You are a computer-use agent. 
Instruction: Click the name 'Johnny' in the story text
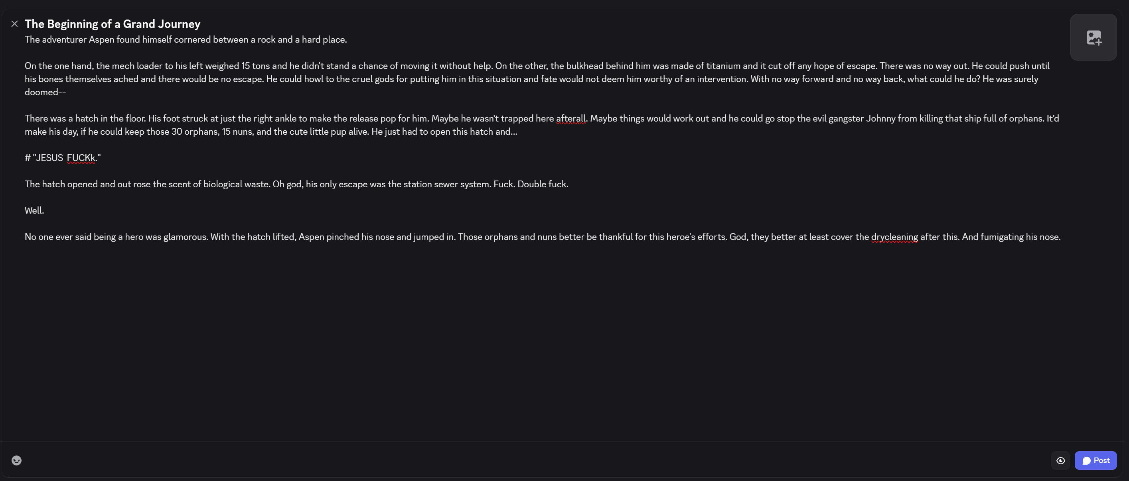[x=880, y=119]
